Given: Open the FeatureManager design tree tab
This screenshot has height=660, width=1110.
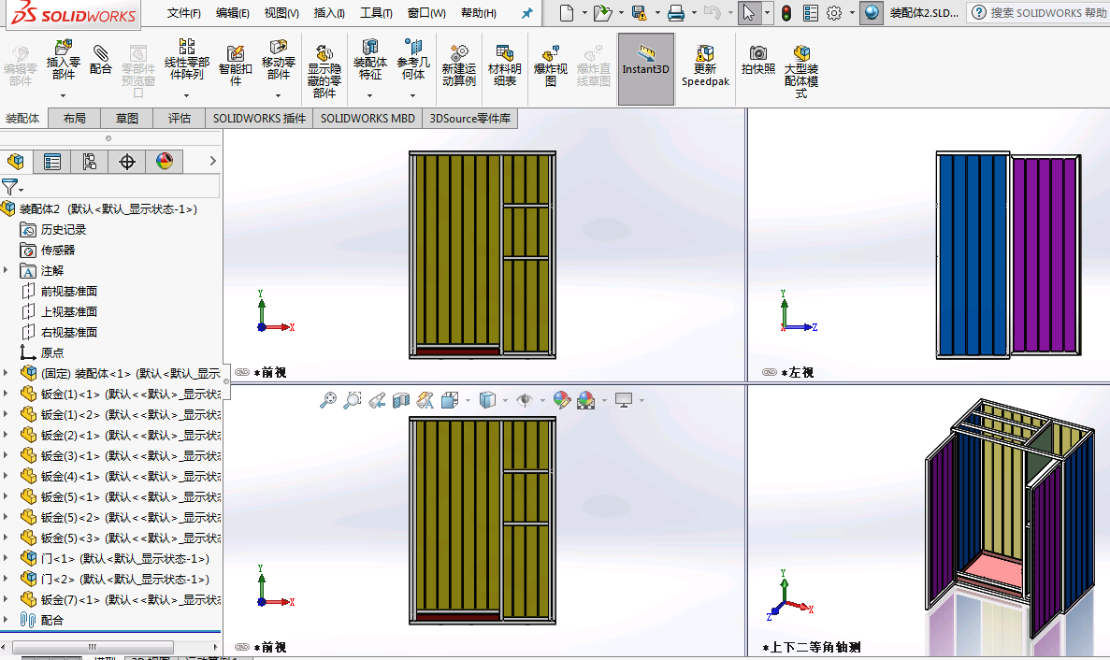Looking at the screenshot, I should click(x=16, y=162).
